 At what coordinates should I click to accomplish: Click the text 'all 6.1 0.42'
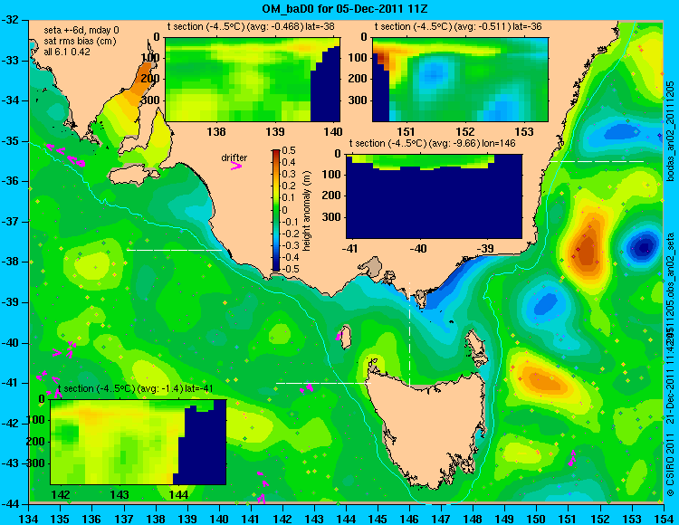click(x=67, y=52)
